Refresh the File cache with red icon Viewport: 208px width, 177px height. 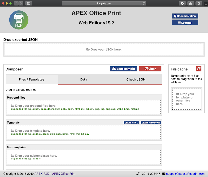click(199, 69)
